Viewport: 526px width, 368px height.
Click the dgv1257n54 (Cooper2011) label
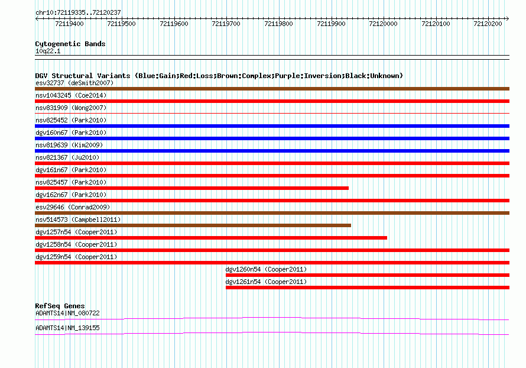[76, 232]
